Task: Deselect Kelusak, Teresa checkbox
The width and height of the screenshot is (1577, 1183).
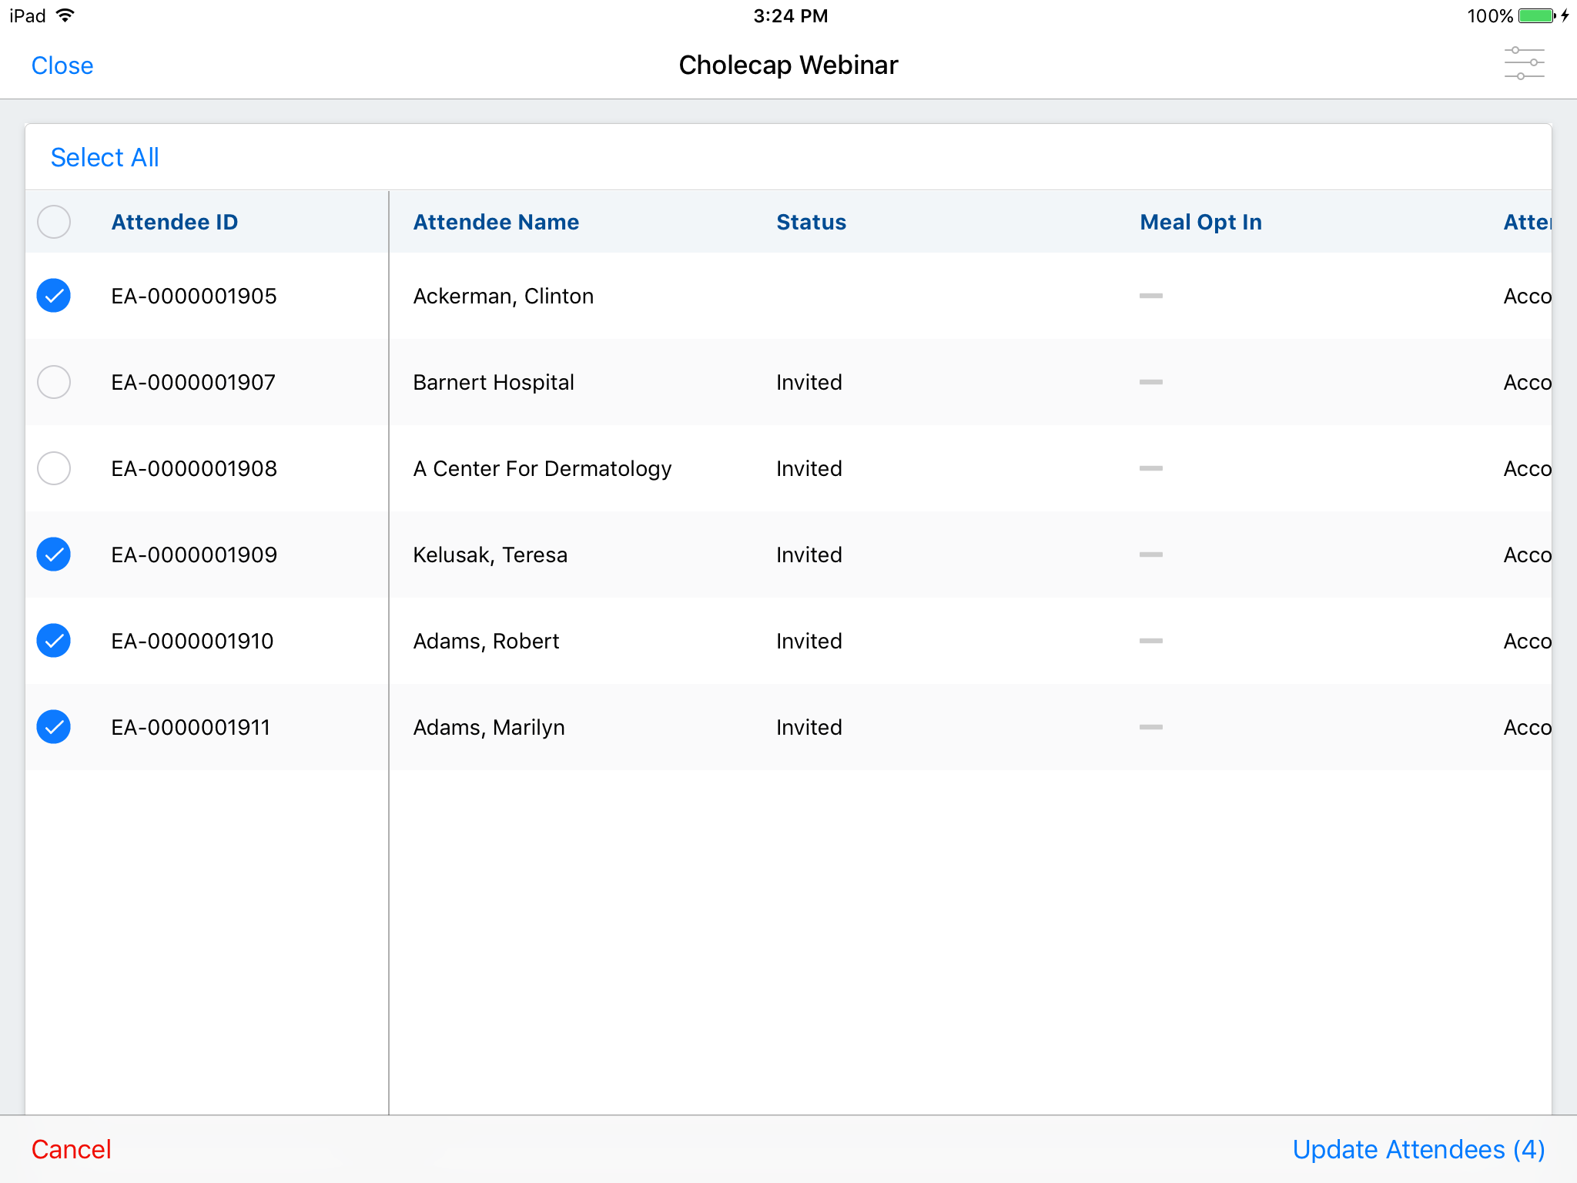Action: click(54, 555)
